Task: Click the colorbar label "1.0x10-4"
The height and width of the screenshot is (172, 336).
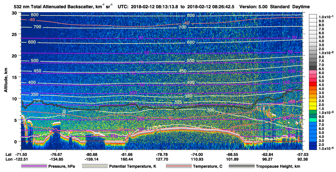Action: pyautogui.click(x=327, y=149)
